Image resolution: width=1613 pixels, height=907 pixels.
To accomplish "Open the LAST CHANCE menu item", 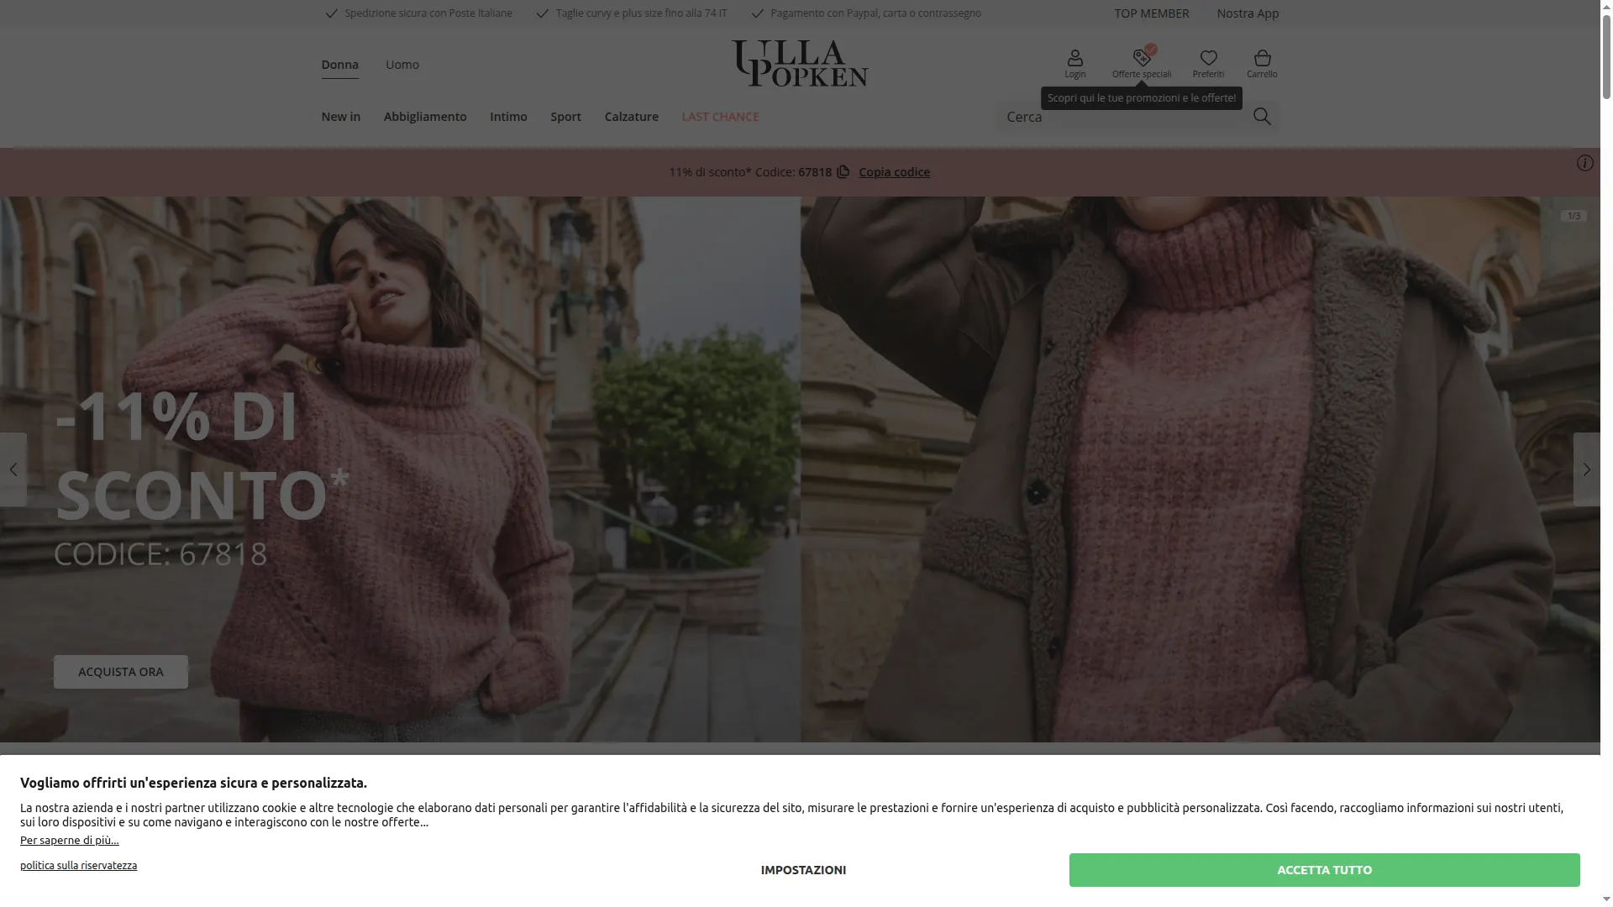I will [719, 117].
